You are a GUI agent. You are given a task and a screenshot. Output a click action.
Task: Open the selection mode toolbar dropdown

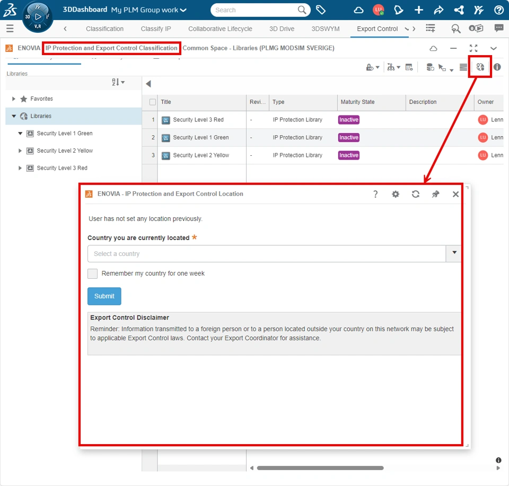446,67
